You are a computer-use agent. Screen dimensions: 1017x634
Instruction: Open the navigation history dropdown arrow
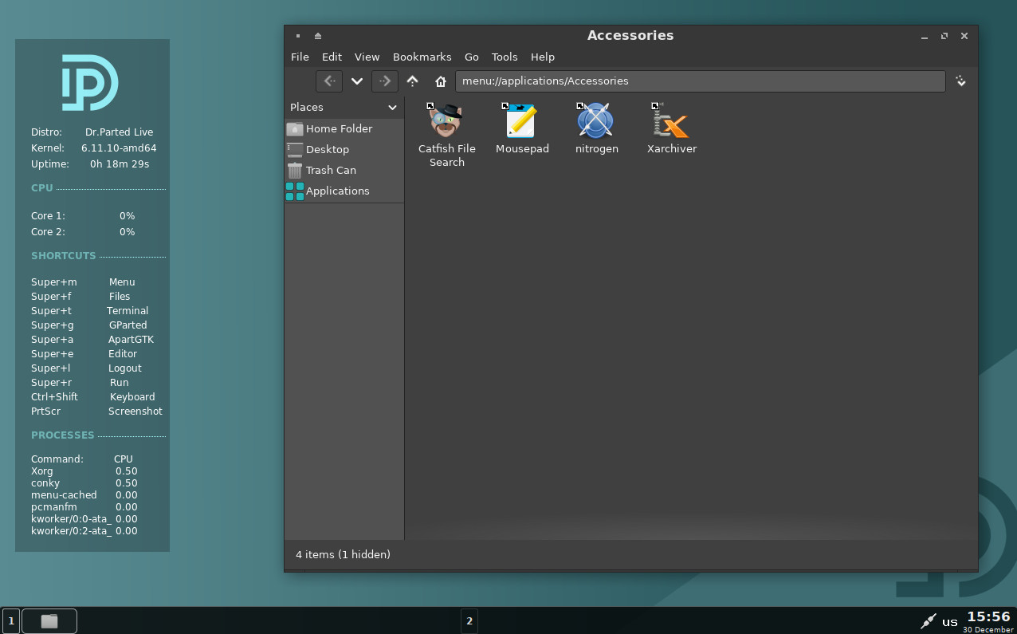click(357, 81)
